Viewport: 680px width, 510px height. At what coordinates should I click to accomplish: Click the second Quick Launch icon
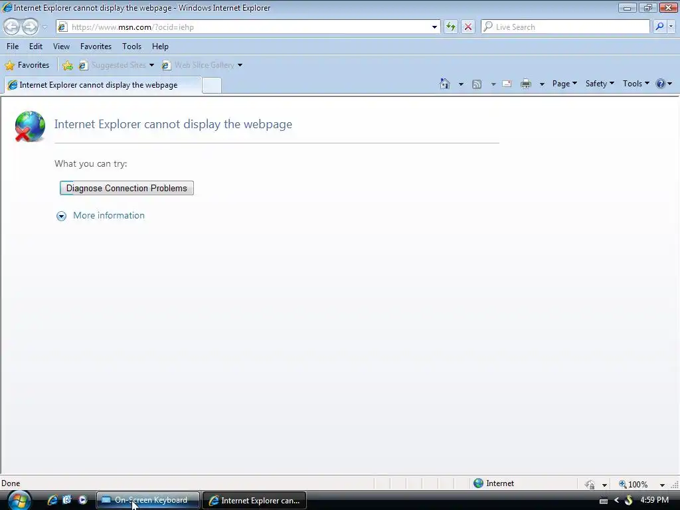(67, 500)
